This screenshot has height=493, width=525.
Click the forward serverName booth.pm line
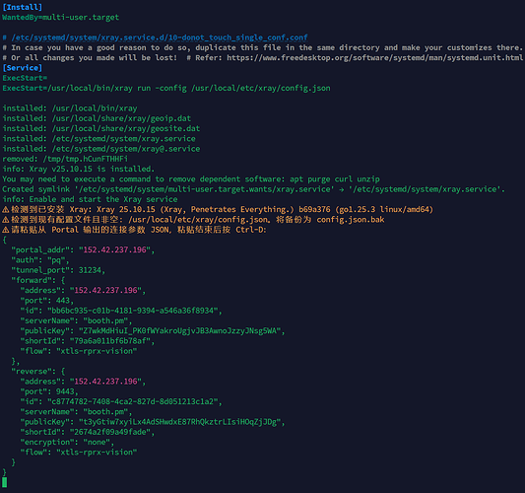76,320
